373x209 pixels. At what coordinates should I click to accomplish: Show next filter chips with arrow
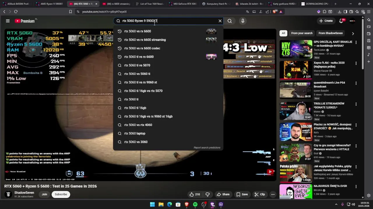[x=353, y=33]
